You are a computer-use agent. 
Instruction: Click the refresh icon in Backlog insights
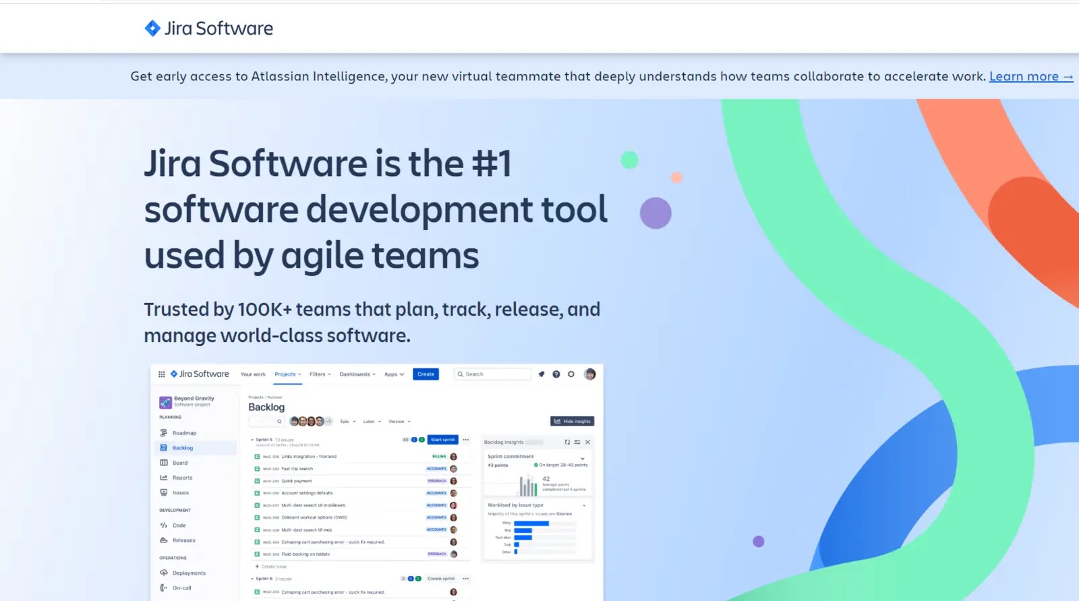pos(567,442)
